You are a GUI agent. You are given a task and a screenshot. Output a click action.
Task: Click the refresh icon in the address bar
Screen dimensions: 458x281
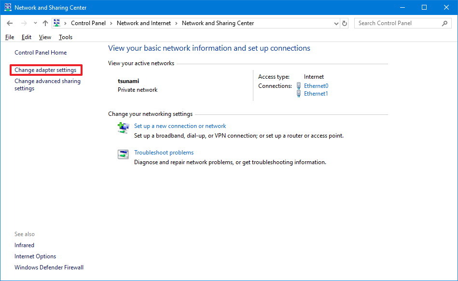[344, 23]
